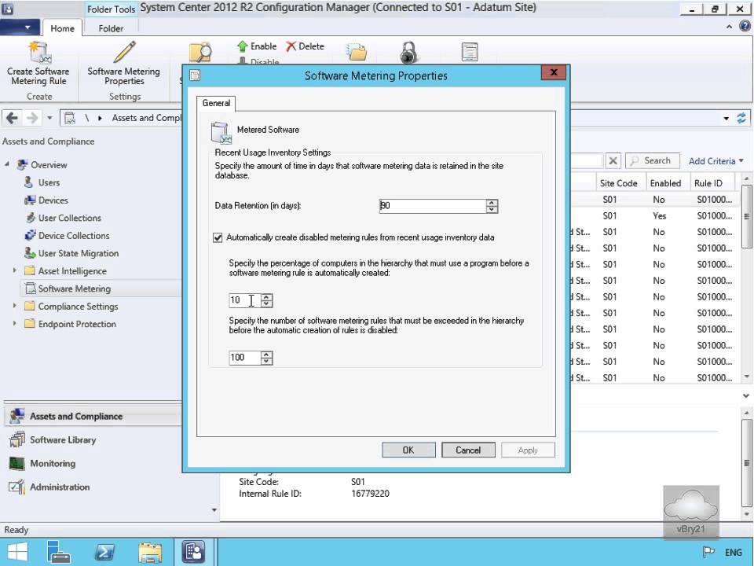This screenshot has width=754, height=566.
Task: Decrease percentage of computers spinner
Action: point(266,303)
